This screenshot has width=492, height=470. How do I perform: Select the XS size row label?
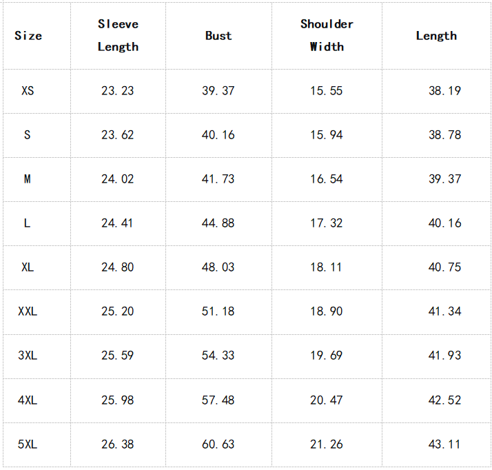pyautogui.click(x=28, y=91)
